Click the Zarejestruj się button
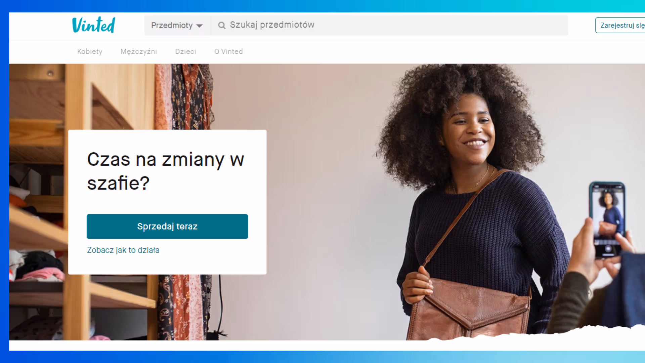 620,25
